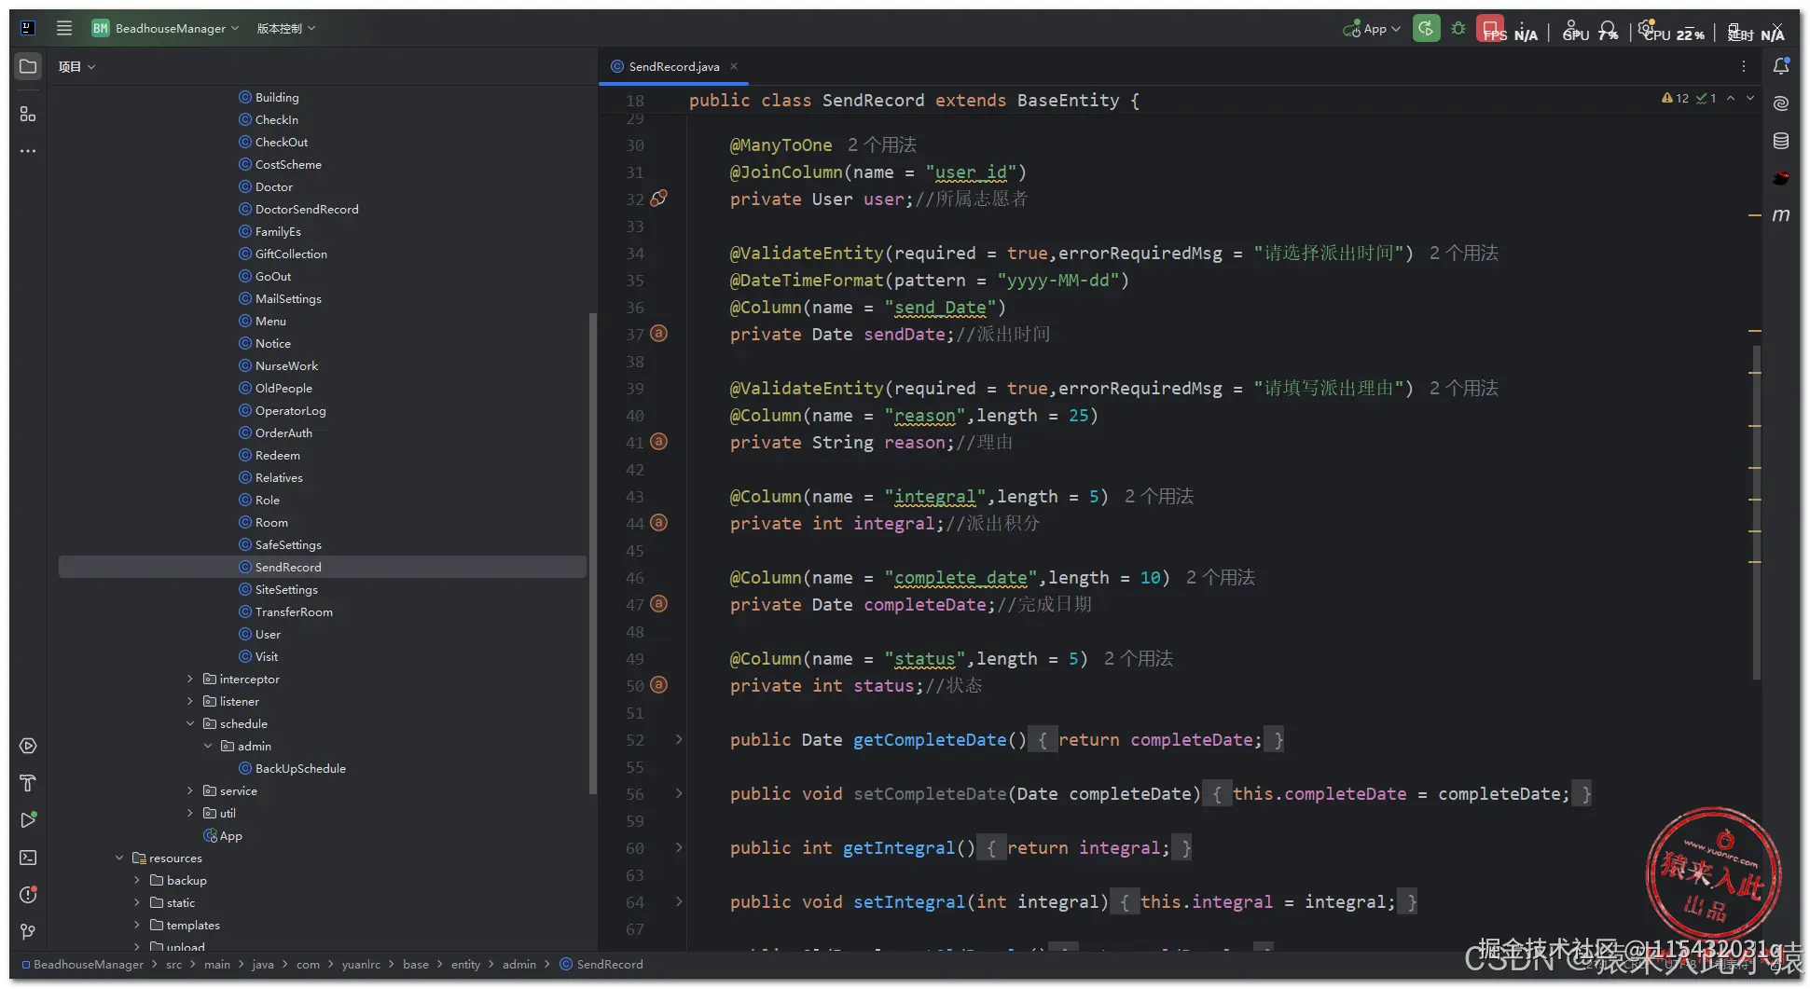Open the black bird plugin panel
1810x989 pixels.
1781,178
